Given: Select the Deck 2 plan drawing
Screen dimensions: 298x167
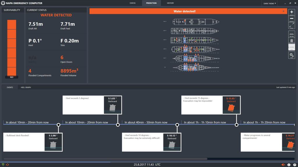Looking at the screenshot, I should (x=196, y=49).
